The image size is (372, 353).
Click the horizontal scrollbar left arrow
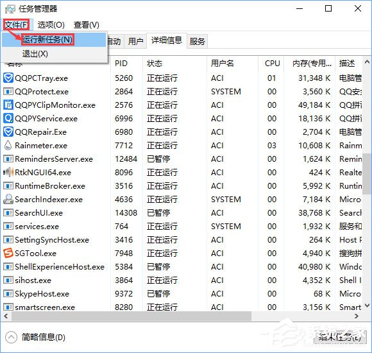(6, 316)
